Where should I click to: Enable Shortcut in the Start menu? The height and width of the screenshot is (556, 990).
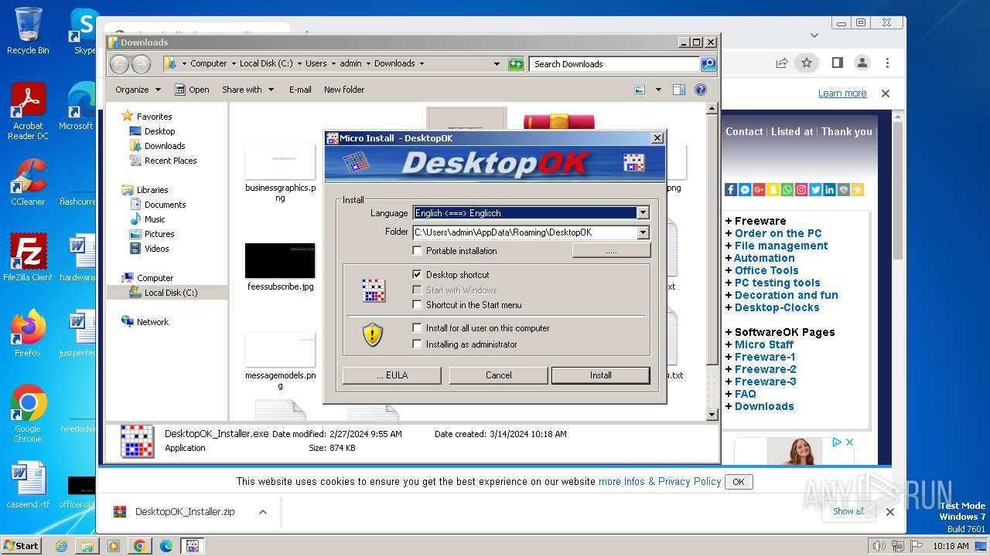(x=418, y=305)
